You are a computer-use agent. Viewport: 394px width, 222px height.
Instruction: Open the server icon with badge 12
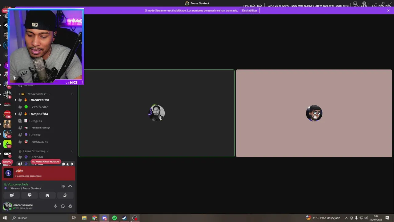pos(7,134)
